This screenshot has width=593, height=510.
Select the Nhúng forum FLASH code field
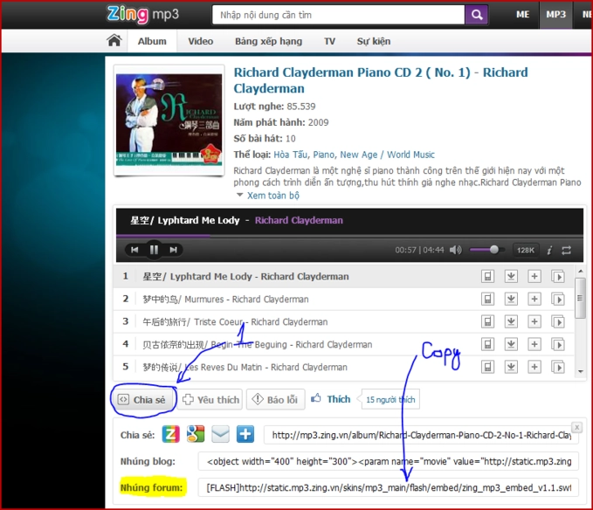point(389,487)
